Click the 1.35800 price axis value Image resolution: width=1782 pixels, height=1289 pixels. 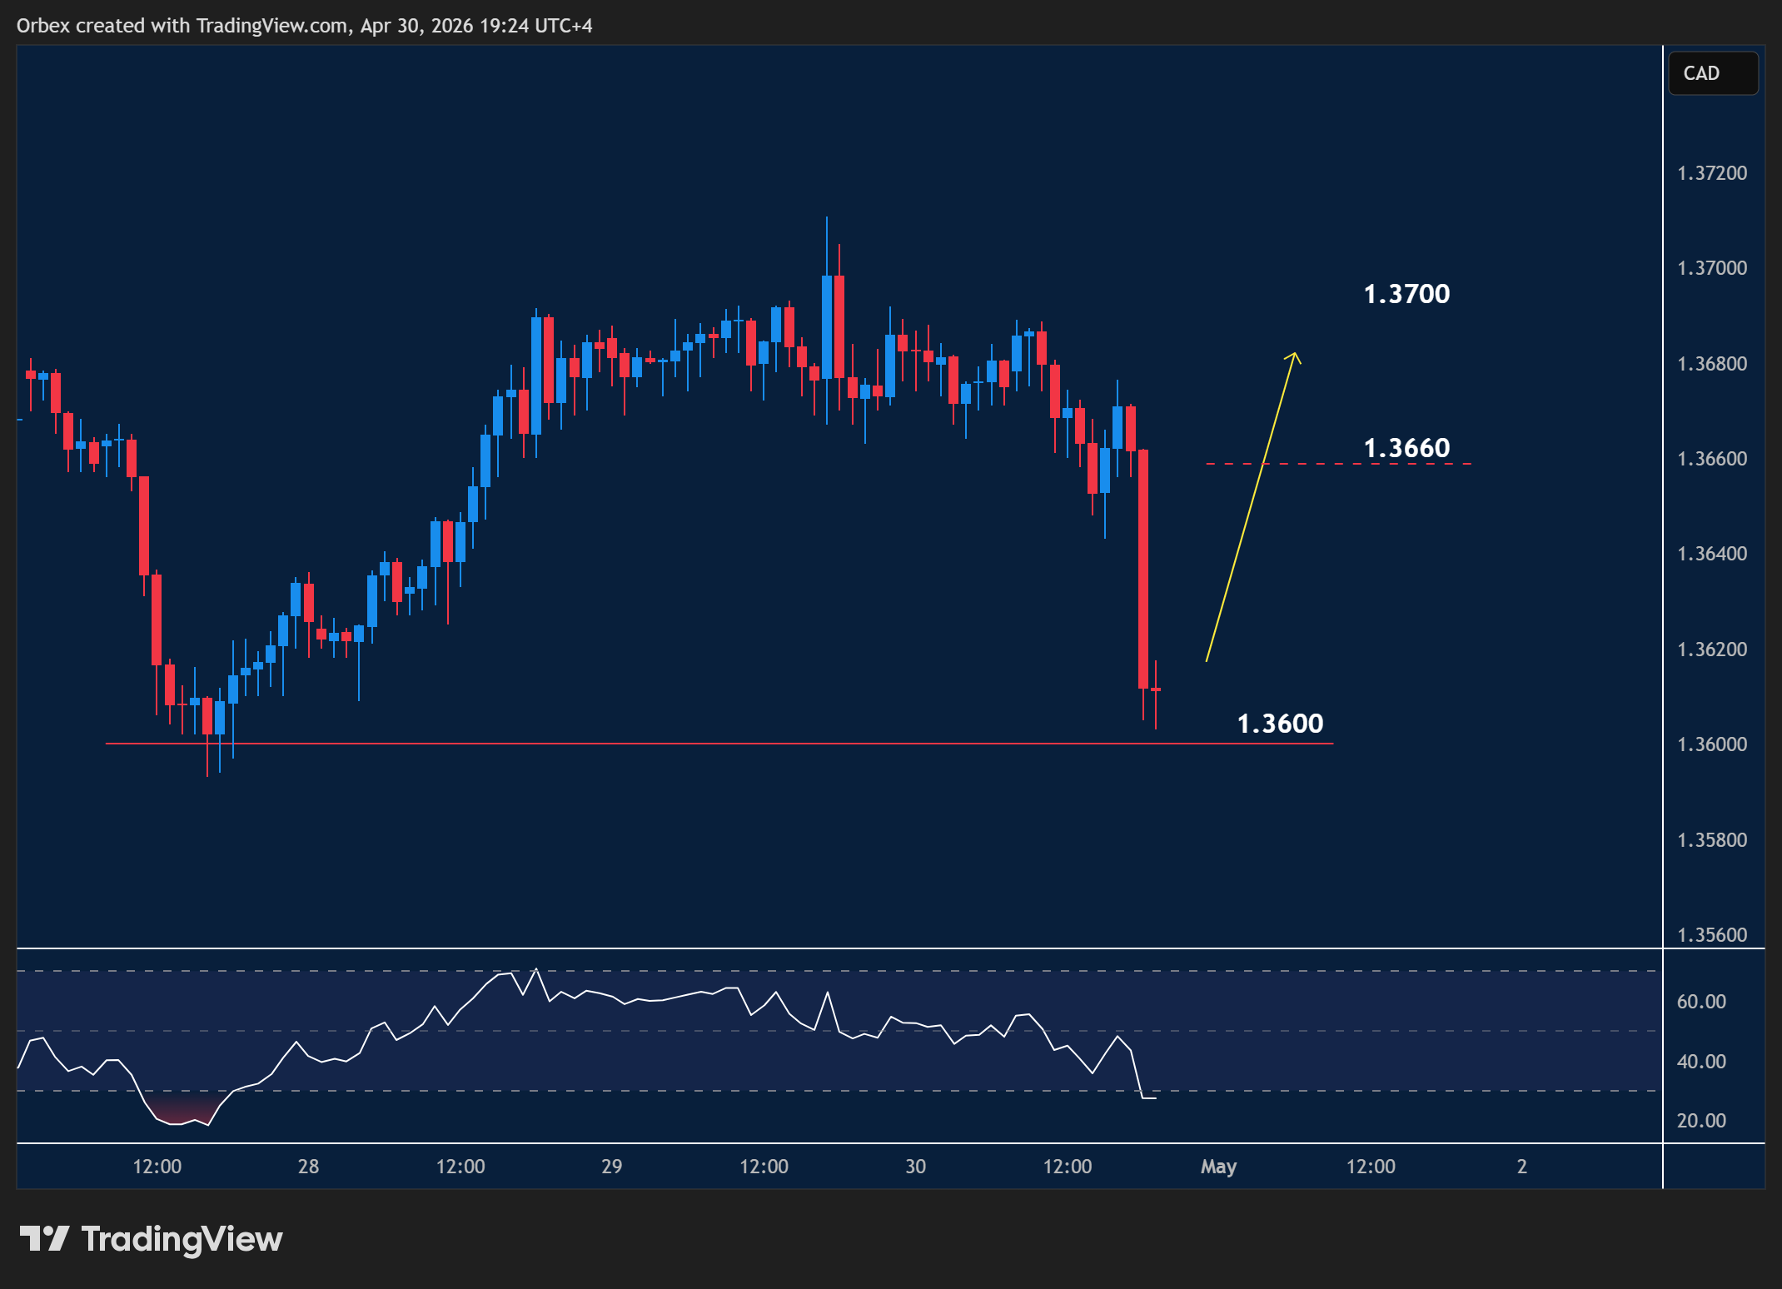pos(1712,840)
